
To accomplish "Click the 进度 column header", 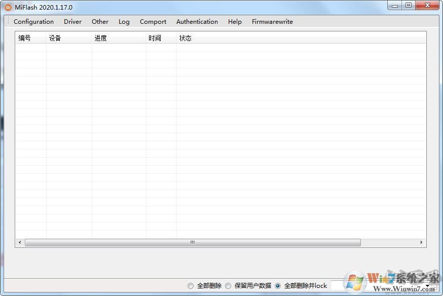I will pos(100,38).
